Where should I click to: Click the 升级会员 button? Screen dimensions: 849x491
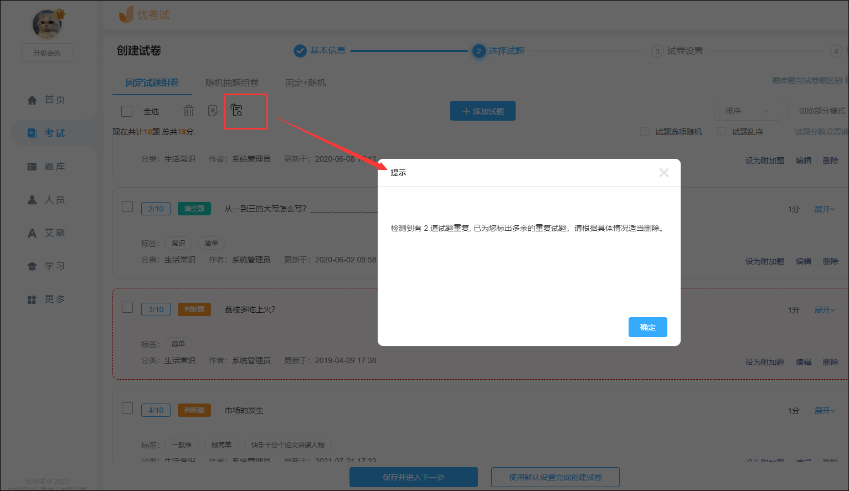point(47,53)
